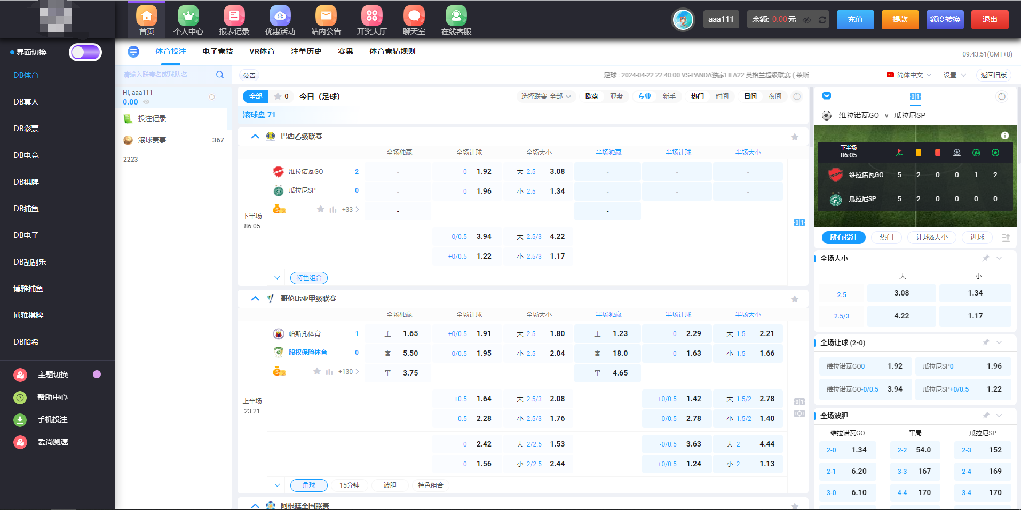Open the 选择联赛 league dropdown
Viewport: 1021px width, 510px height.
pyautogui.click(x=545, y=97)
